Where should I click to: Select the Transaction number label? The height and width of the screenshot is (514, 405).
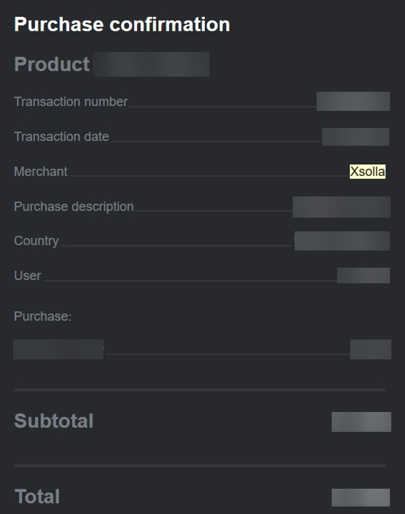(71, 101)
